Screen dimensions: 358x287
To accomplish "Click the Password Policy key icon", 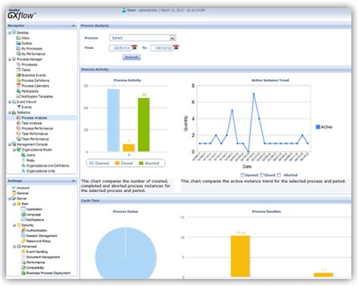I will pos(23,241).
